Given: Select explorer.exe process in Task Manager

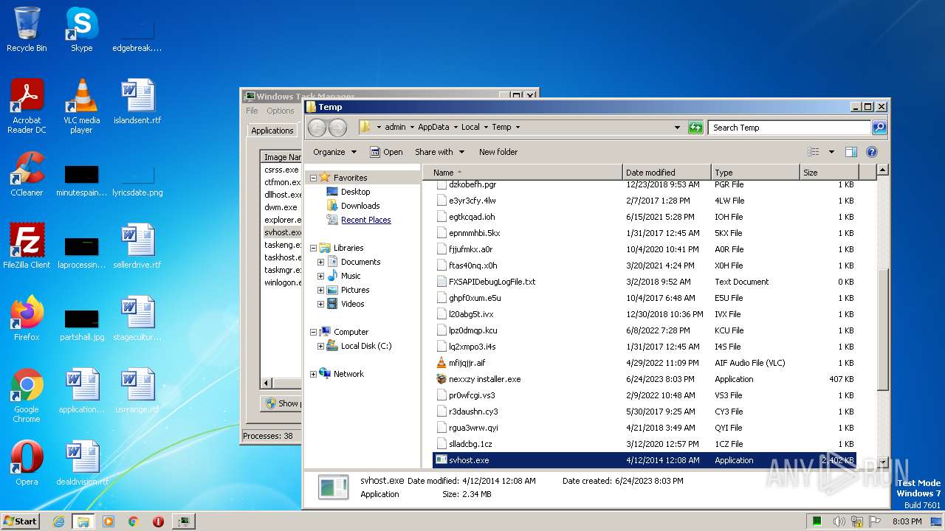Looking at the screenshot, I should pos(283,220).
